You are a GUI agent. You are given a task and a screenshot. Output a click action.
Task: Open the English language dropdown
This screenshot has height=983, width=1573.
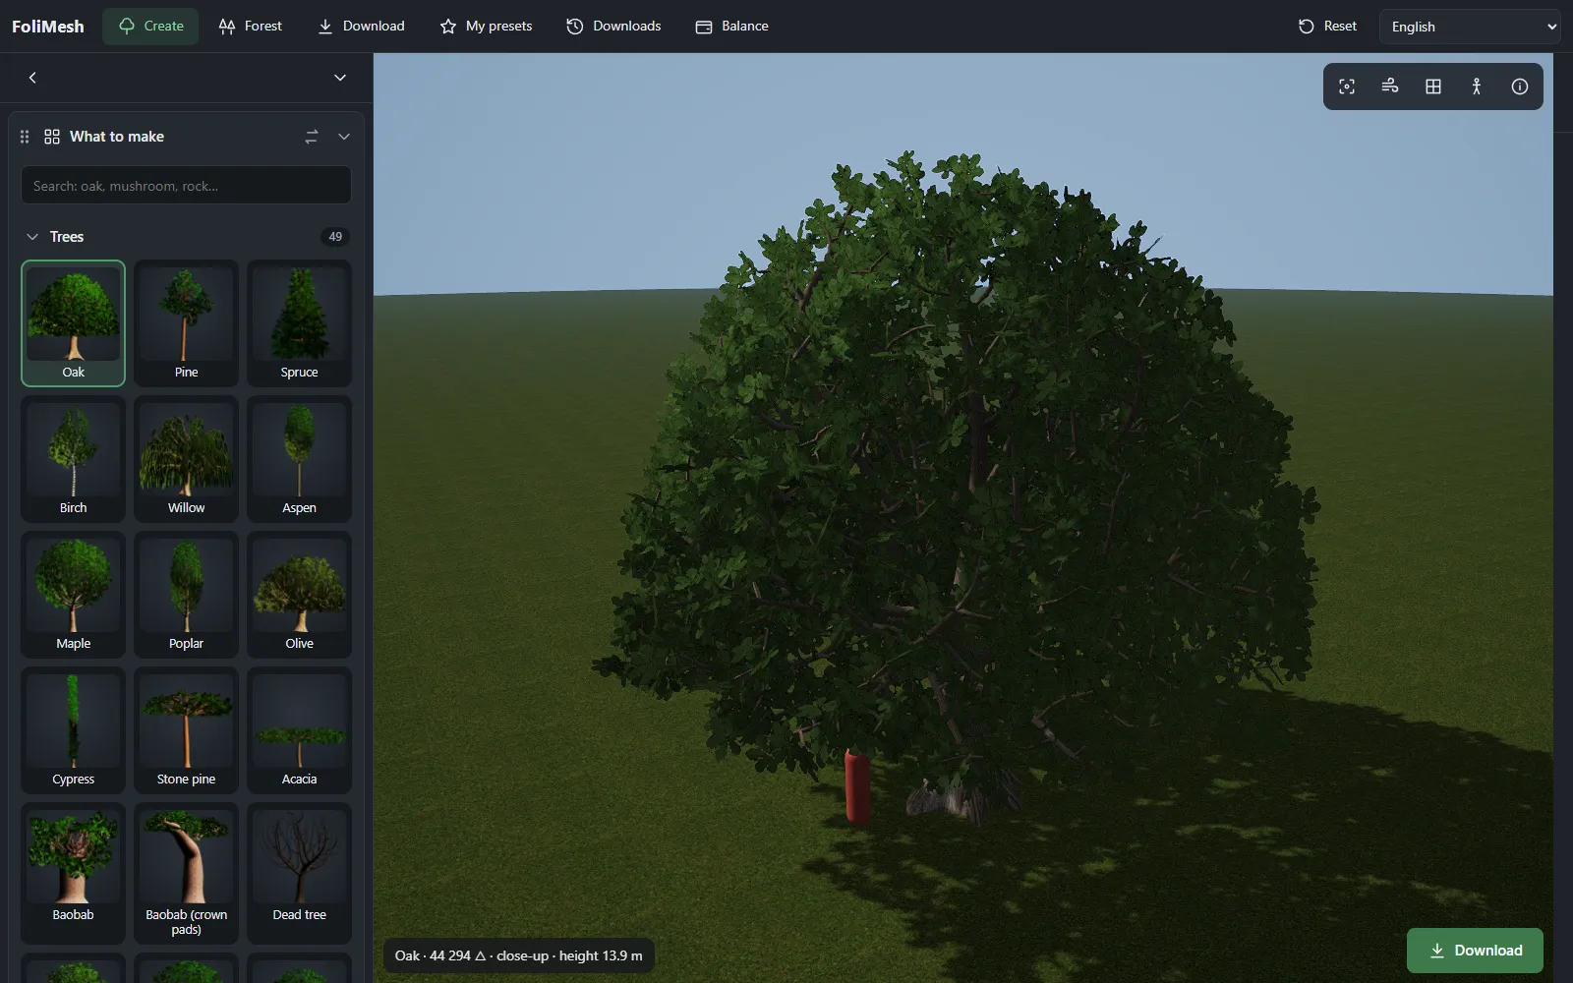pyautogui.click(x=1470, y=27)
